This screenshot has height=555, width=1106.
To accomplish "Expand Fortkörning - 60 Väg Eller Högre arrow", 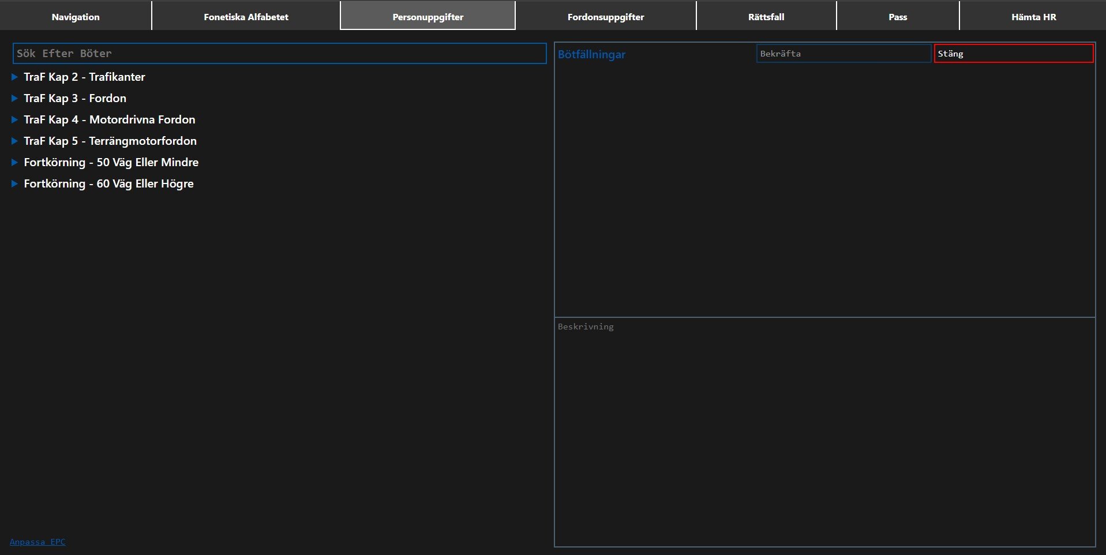I will click(x=15, y=183).
